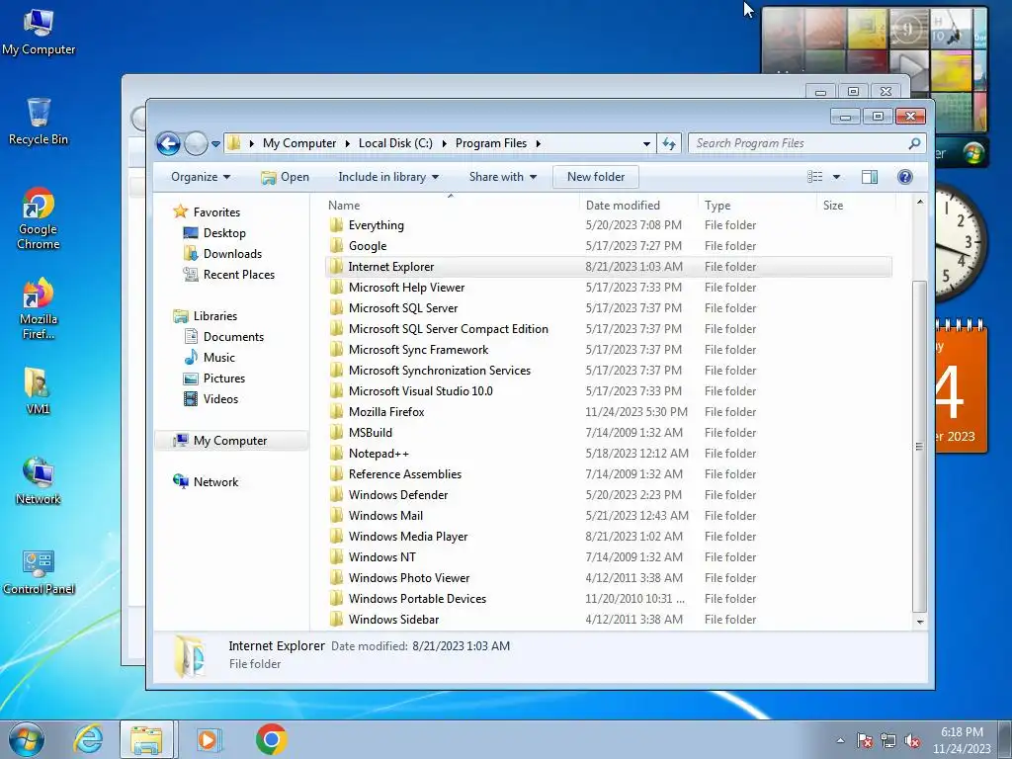The image size is (1012, 759).
Task: Select the Notepad++ folder icon
Action: coord(336,453)
